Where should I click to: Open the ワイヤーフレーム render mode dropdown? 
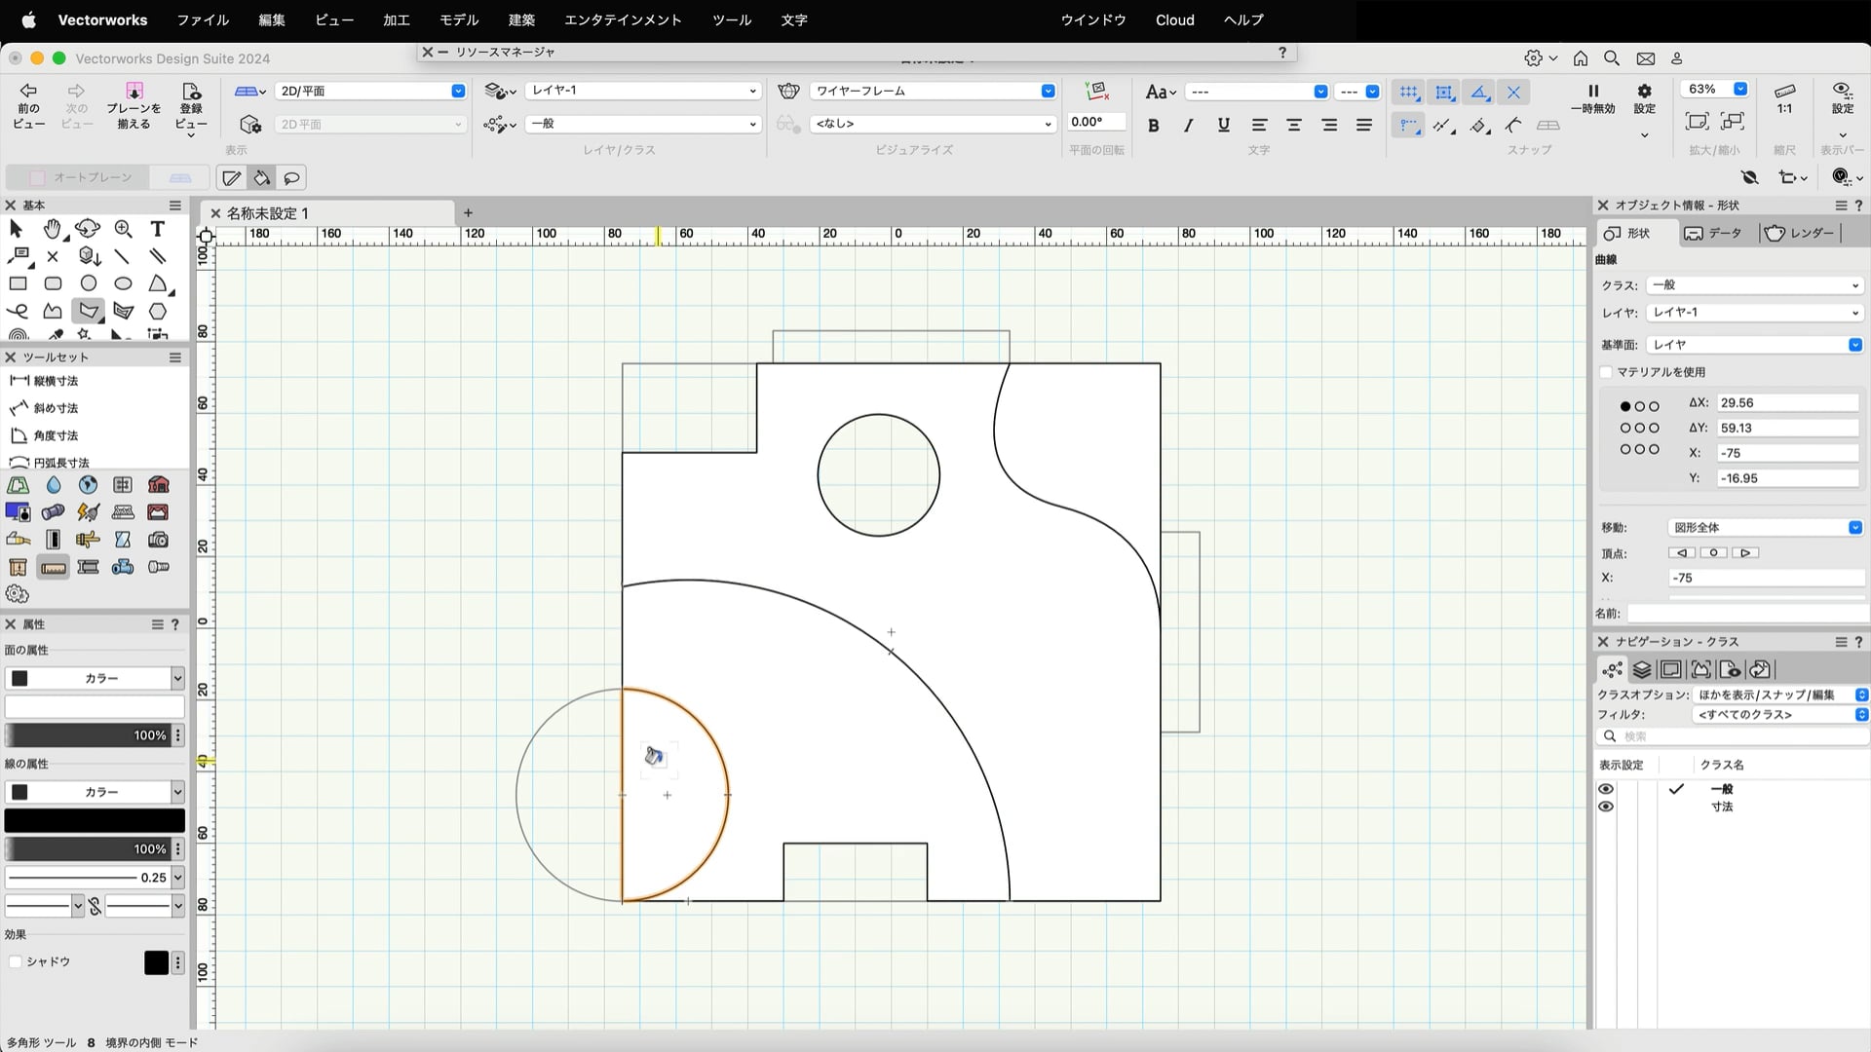(x=933, y=91)
